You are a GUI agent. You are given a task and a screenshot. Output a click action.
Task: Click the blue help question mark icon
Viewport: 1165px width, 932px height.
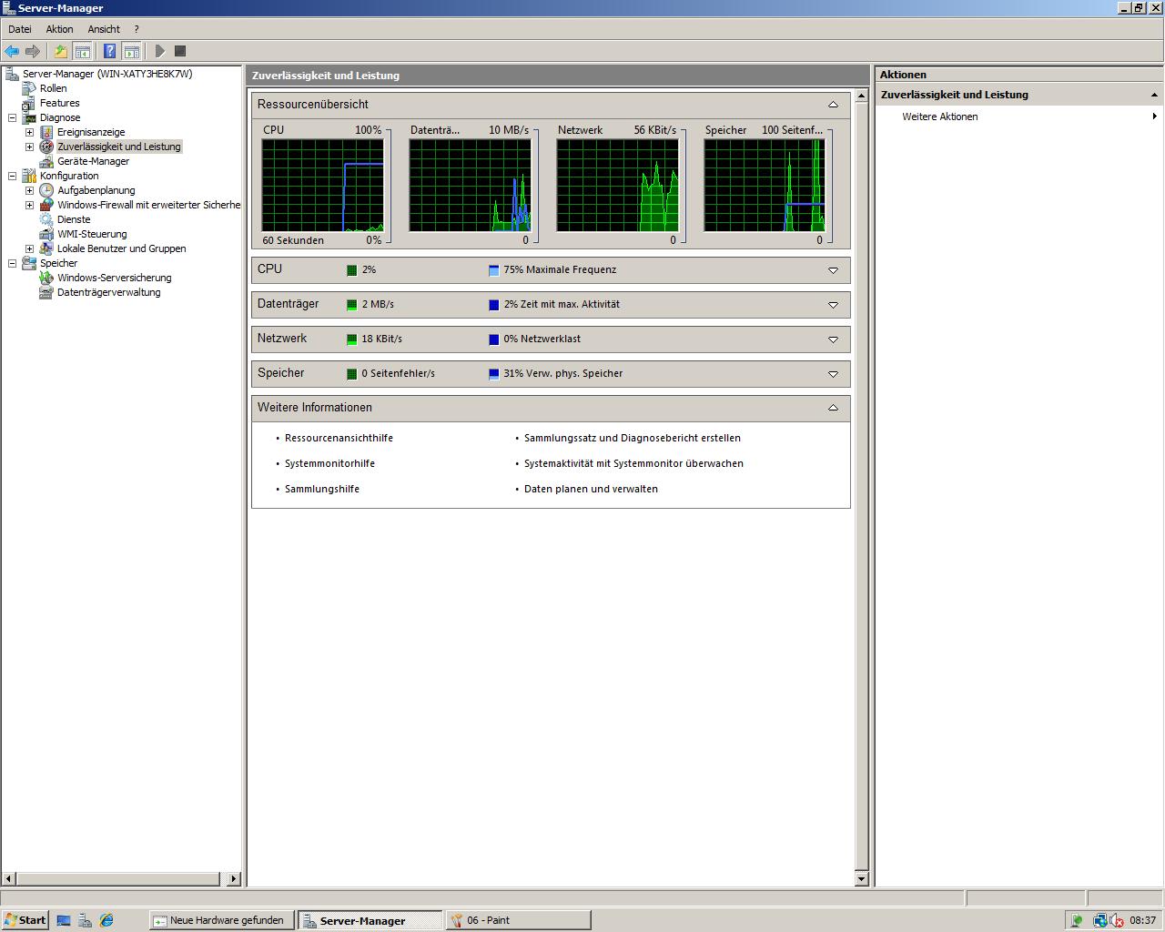pos(109,51)
